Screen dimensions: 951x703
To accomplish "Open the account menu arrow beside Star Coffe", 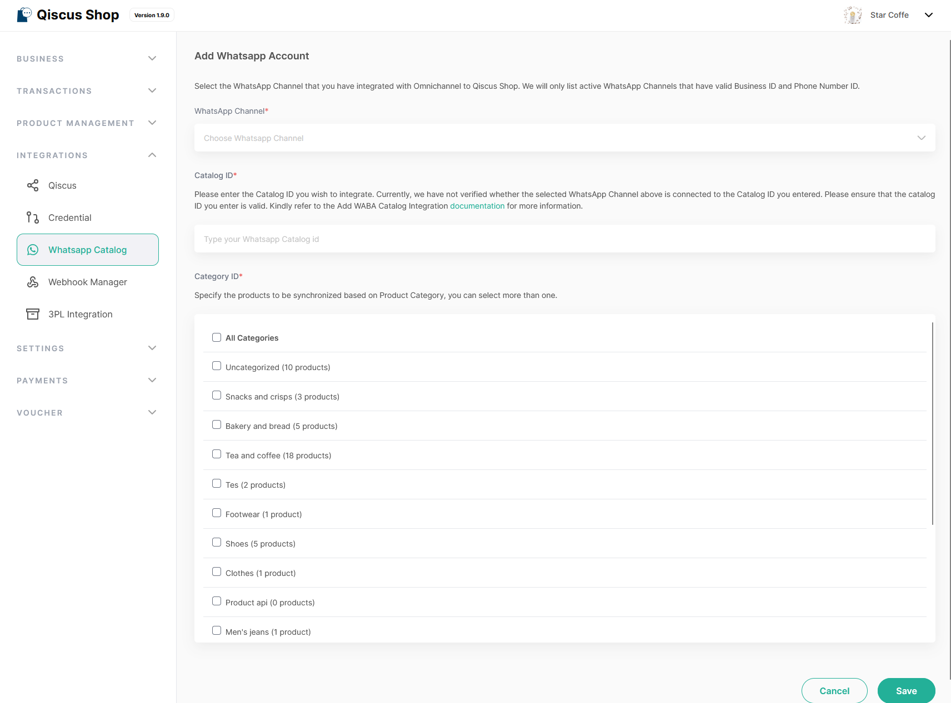I will [929, 15].
